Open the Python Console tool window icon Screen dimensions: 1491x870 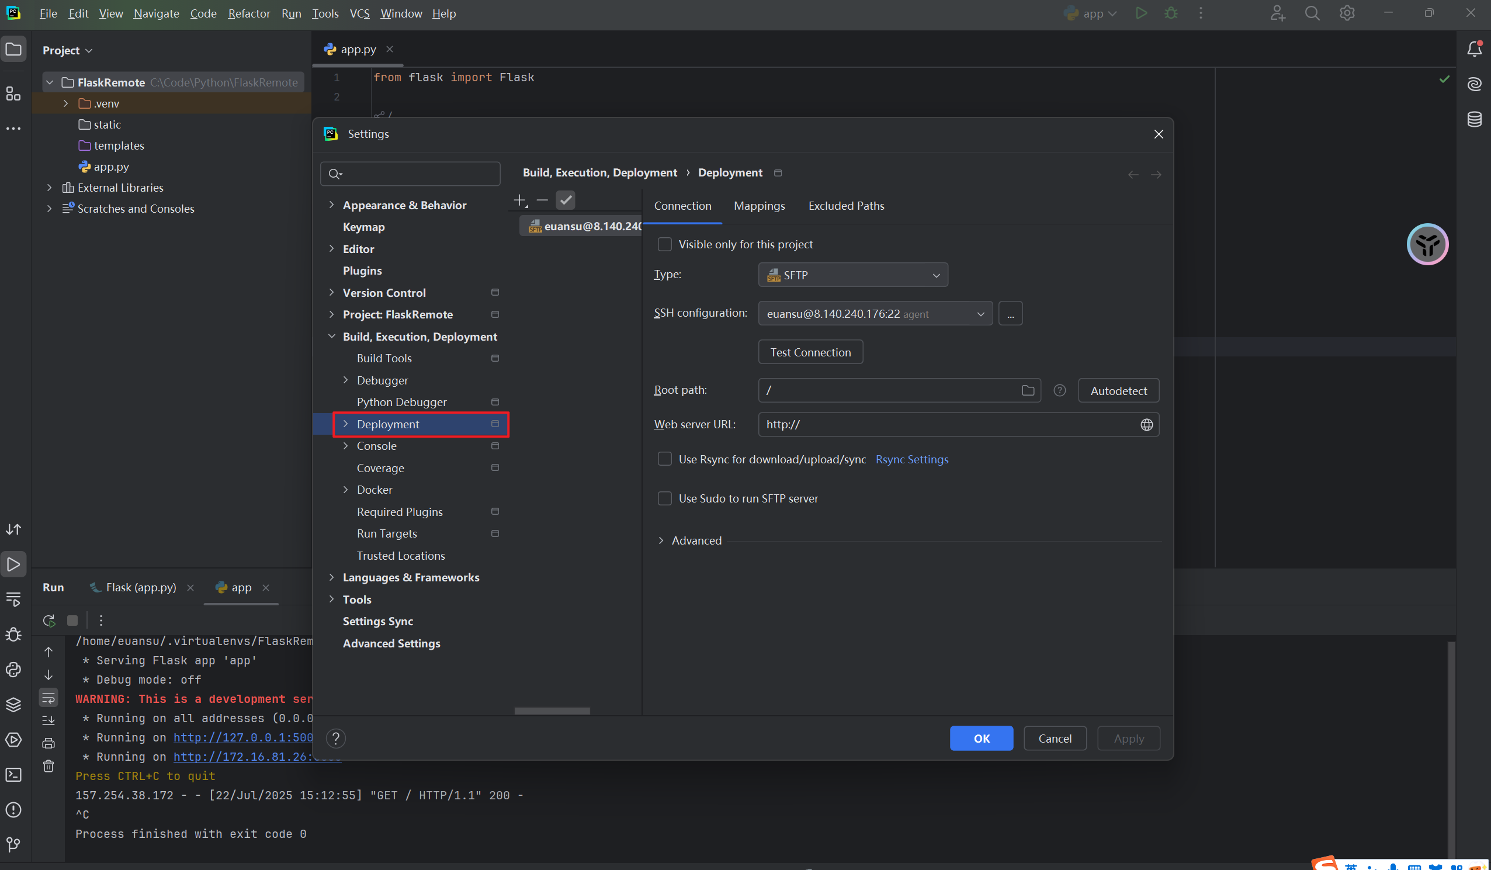[13, 670]
